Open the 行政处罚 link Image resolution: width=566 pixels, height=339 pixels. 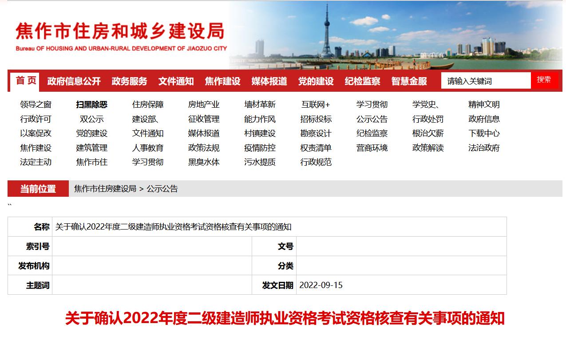point(428,119)
